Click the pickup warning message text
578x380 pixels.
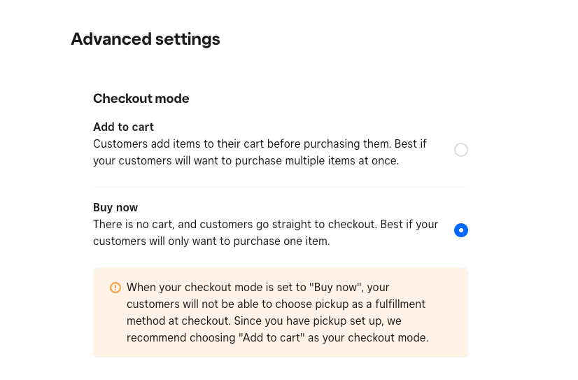pos(277,313)
